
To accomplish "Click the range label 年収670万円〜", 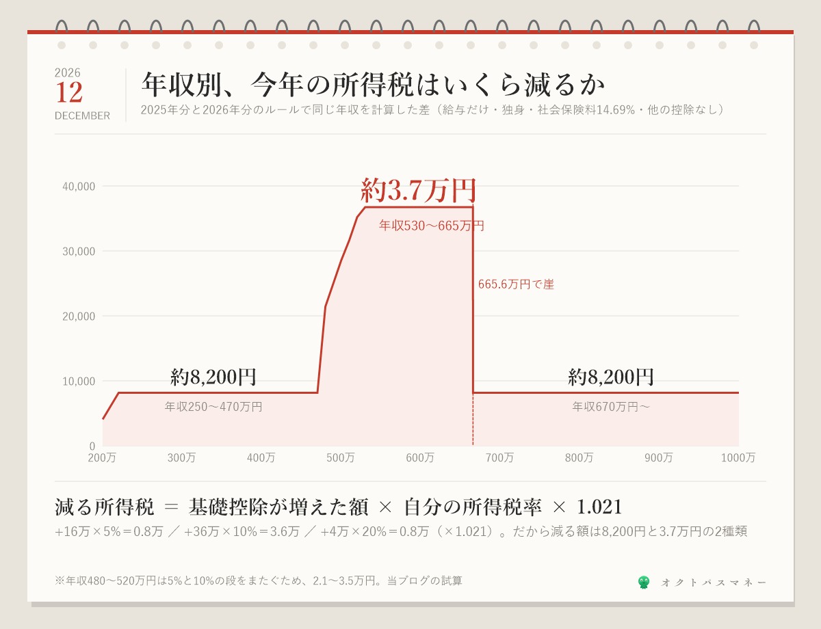I will coord(611,407).
